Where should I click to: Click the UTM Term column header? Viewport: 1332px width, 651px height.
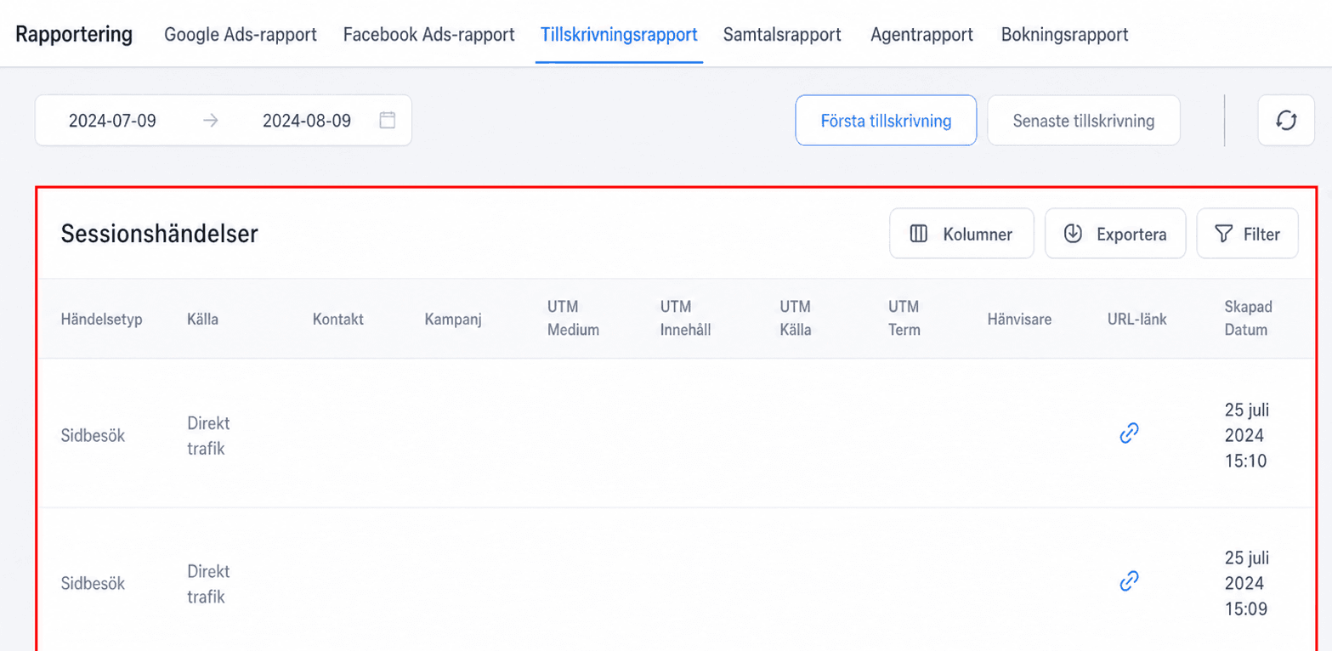[x=904, y=319]
